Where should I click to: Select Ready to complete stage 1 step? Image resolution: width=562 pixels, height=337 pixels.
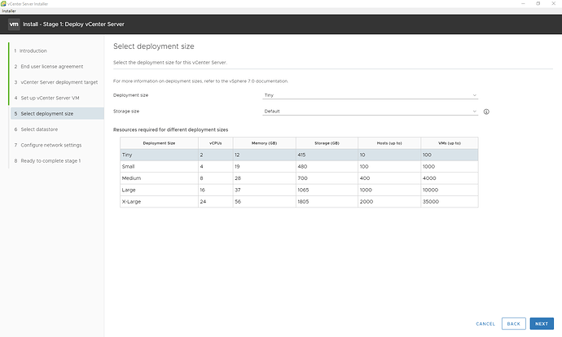click(x=50, y=161)
